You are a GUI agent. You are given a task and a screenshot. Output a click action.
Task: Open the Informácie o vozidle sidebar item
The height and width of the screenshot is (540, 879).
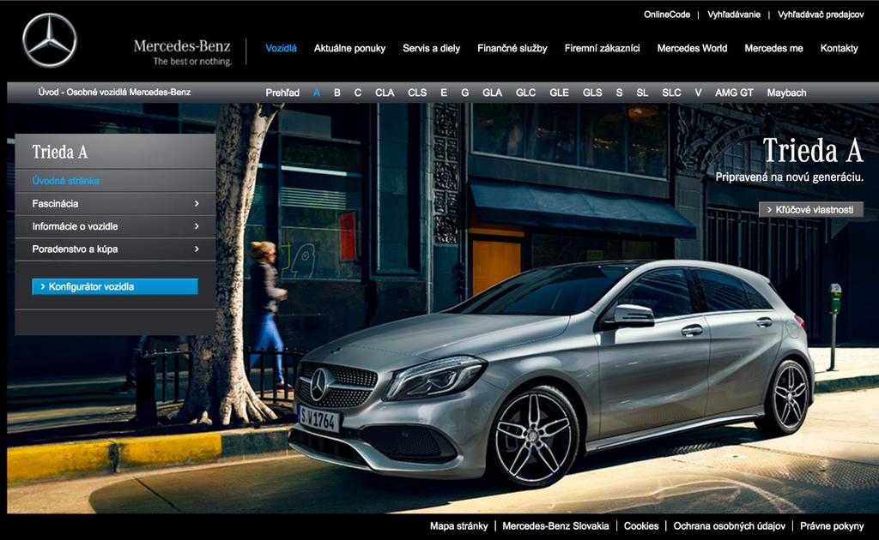pos(76,226)
